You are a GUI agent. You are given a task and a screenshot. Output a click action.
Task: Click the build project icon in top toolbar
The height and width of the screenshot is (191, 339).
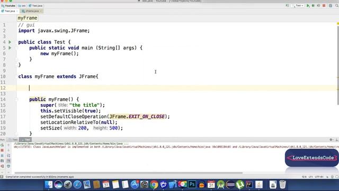click(287, 6)
